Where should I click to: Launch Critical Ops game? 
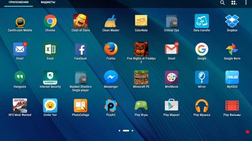[x=172, y=21]
